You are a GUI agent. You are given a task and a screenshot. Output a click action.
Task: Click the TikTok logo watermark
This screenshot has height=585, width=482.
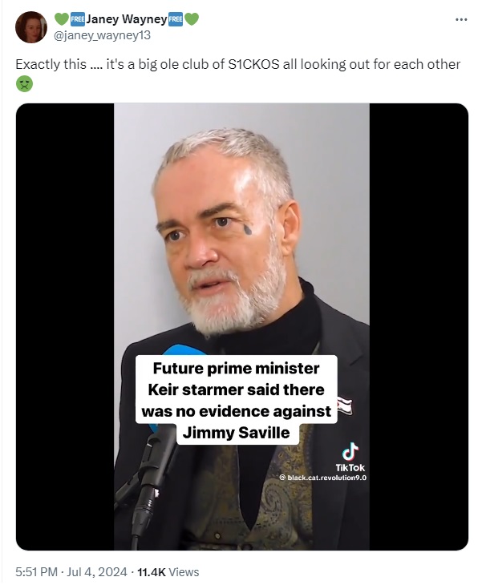[x=350, y=458]
